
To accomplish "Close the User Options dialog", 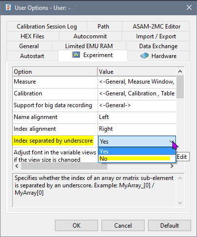I will pos(189,7).
